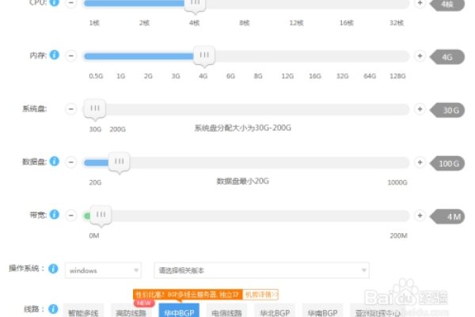Click the 64G mark on memory scale
This screenshot has width=475, height=317.
point(370,76)
